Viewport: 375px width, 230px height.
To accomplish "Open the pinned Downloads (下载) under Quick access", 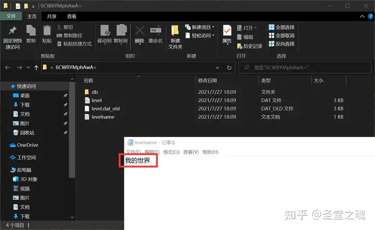I will coord(24,105).
